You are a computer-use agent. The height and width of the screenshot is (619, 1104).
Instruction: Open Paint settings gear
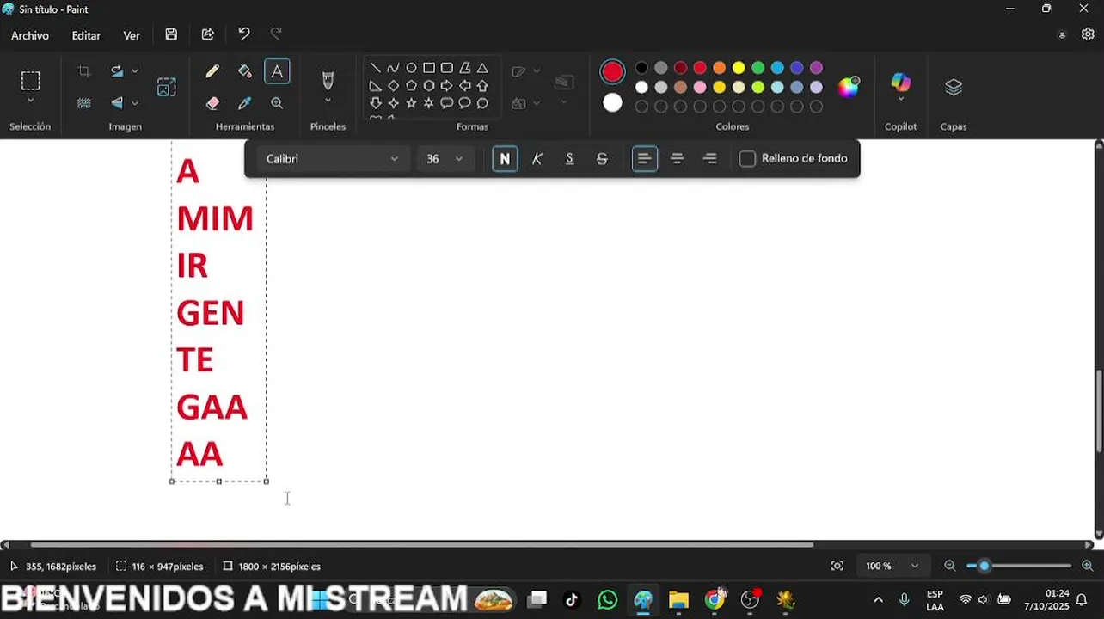tap(1088, 34)
